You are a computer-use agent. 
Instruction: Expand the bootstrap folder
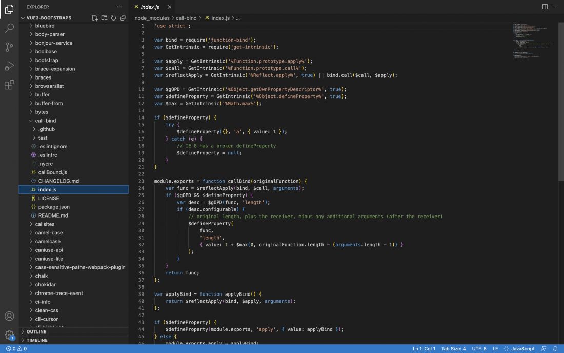[73, 60]
